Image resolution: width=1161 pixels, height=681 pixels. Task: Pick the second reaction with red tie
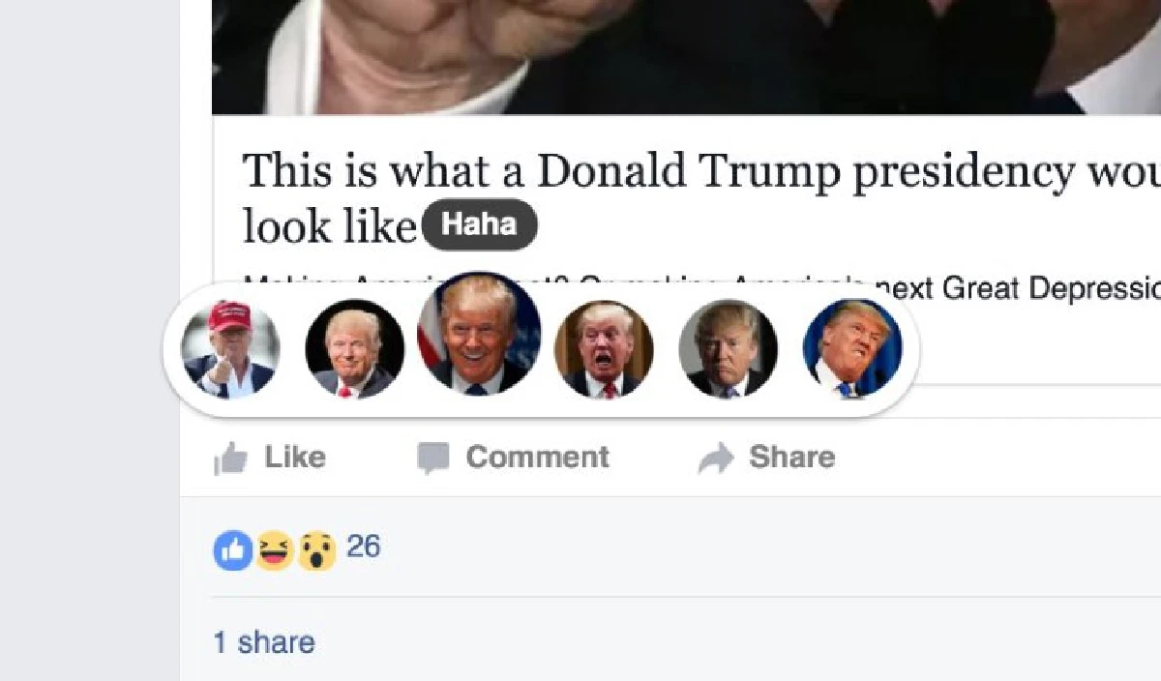tap(354, 348)
